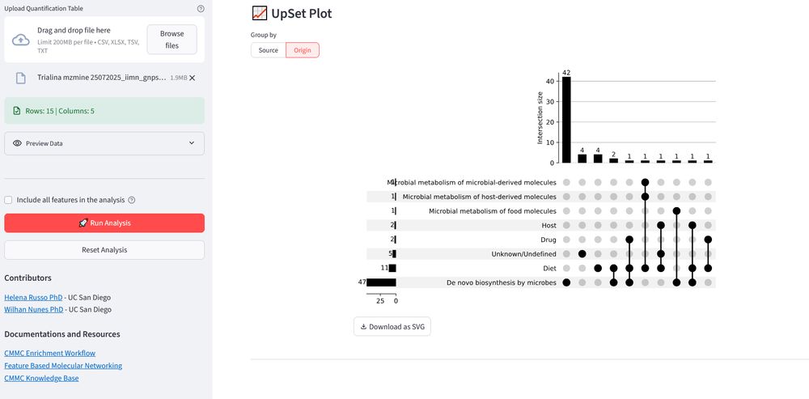Click the Reset Analysis button

(x=104, y=250)
